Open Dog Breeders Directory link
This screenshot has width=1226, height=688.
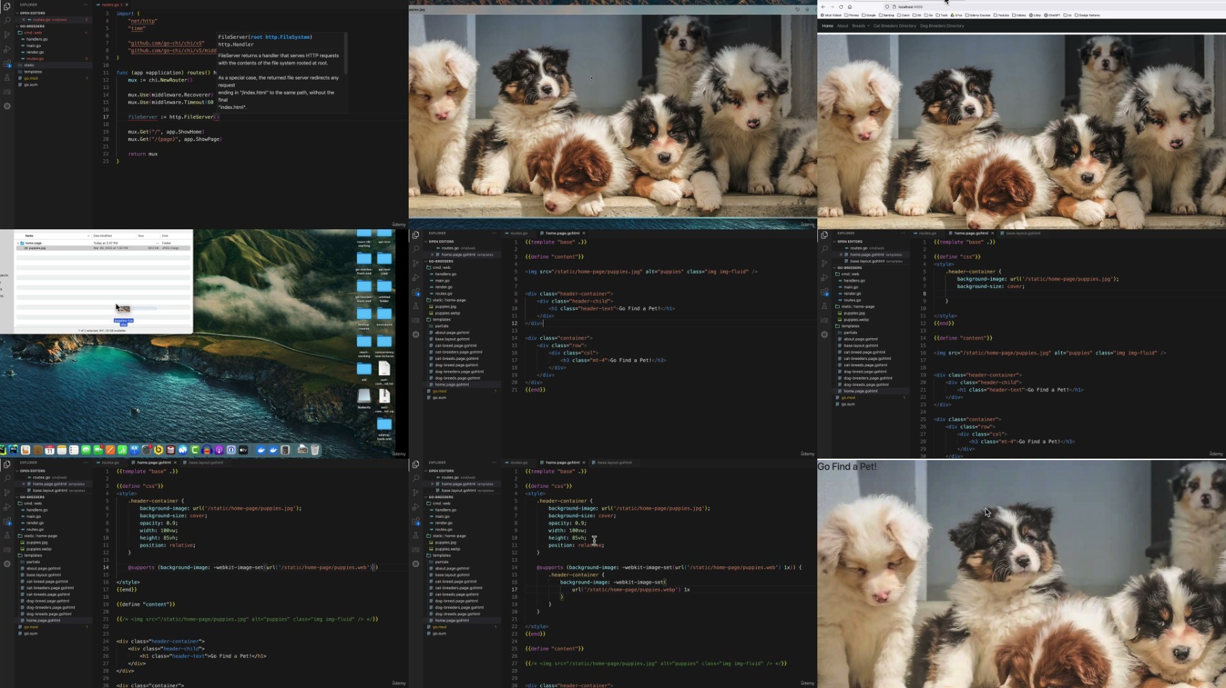[x=942, y=26]
